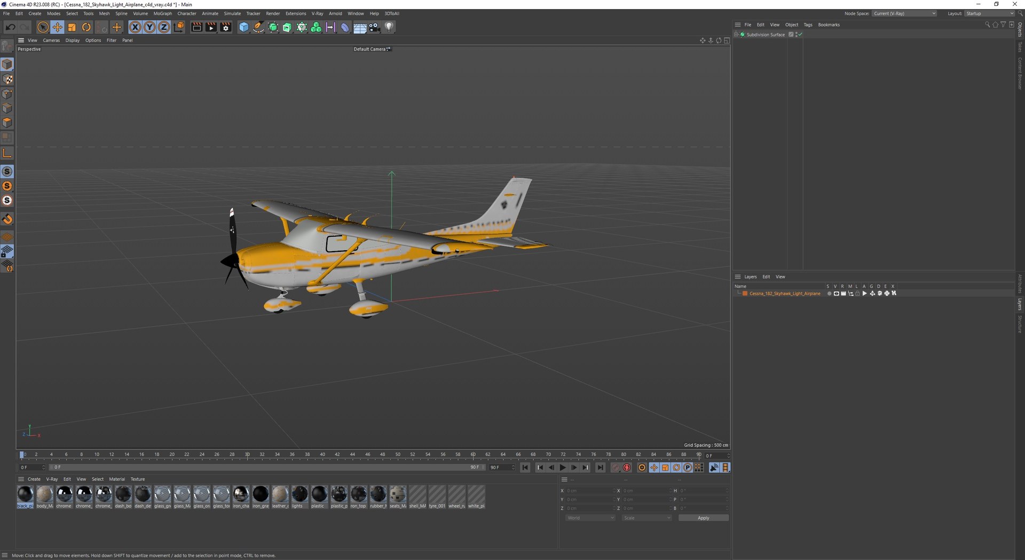Open Material Manager hamburger menu
1025x560 pixels.
[21, 479]
